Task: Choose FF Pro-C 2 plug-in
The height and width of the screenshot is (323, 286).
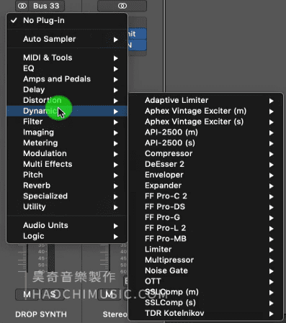Action: (206, 196)
